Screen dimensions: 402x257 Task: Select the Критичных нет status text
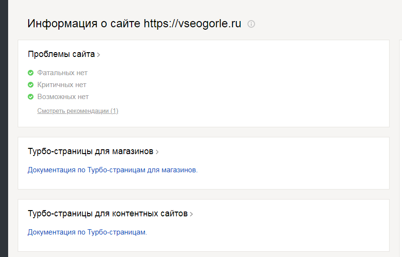pyautogui.click(x=62, y=85)
